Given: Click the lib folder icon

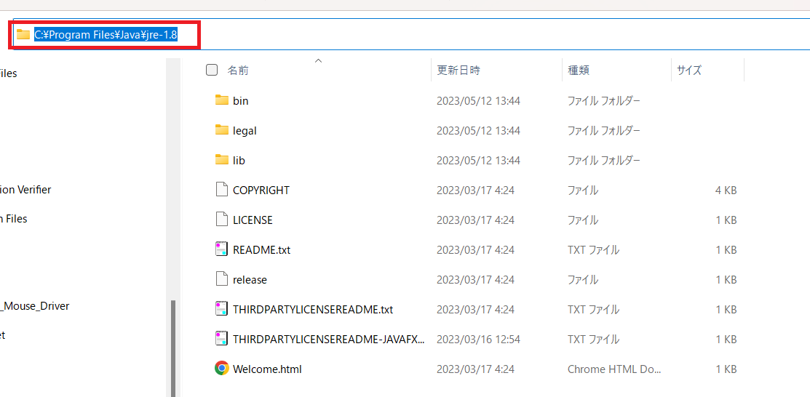Looking at the screenshot, I should coord(222,159).
